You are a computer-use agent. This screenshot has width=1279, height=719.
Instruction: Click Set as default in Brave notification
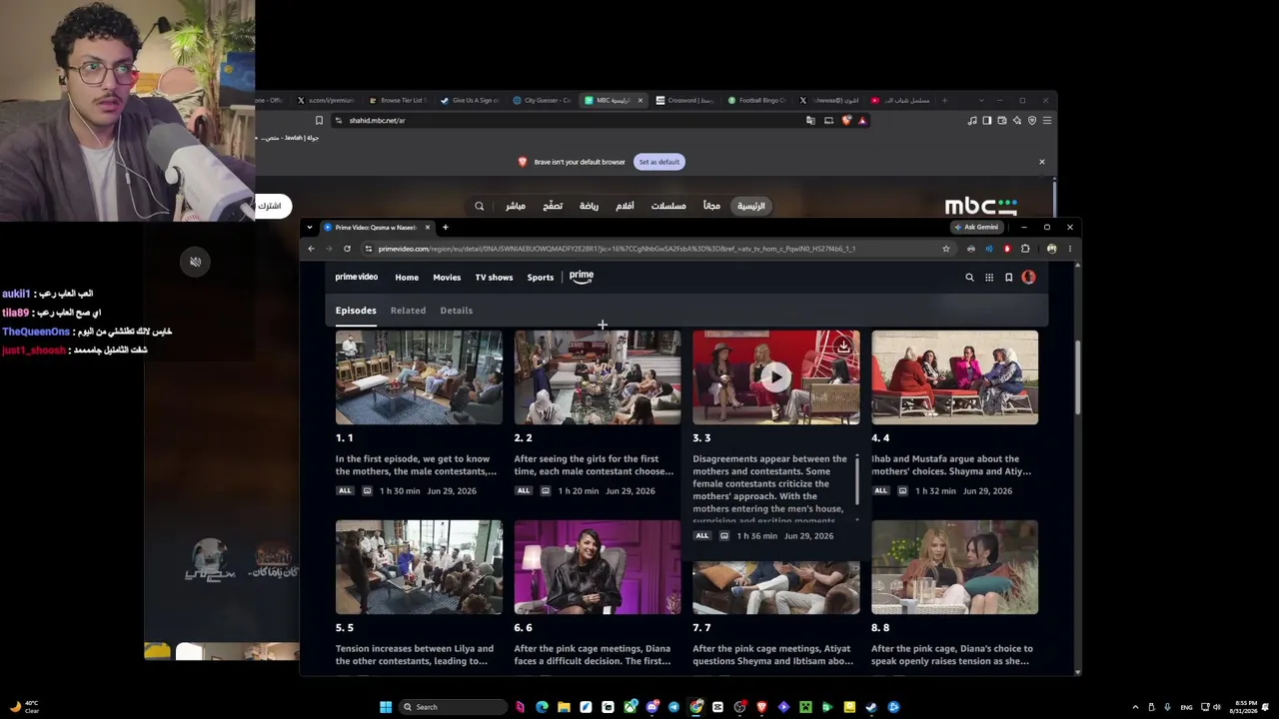(659, 162)
